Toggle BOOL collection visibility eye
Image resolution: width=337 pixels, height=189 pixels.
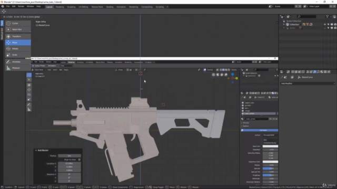coord(325,28)
